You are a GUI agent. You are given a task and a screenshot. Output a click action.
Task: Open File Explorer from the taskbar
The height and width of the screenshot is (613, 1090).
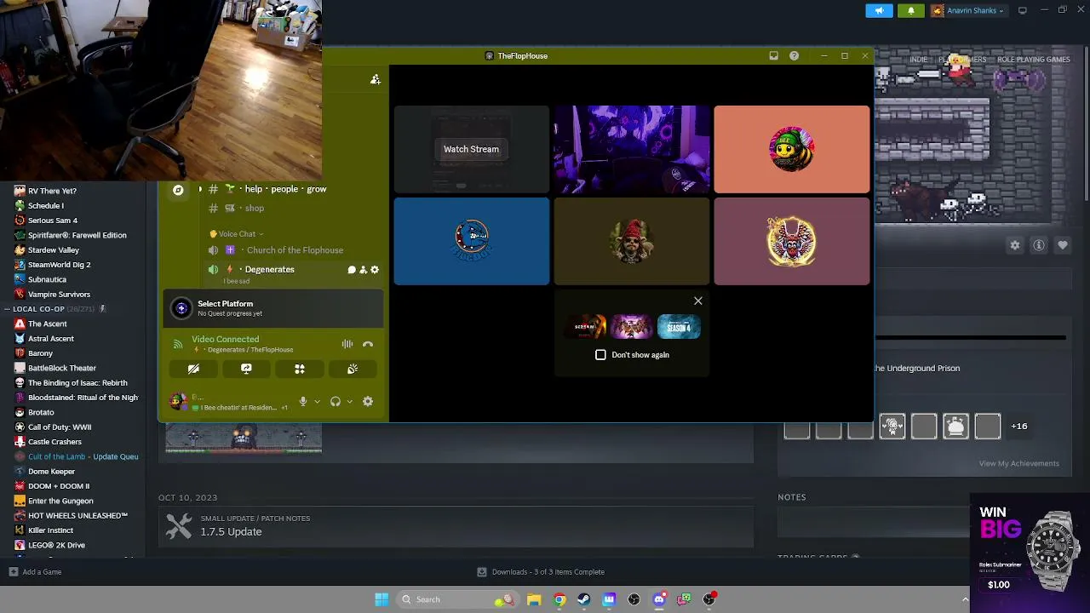coord(534,599)
